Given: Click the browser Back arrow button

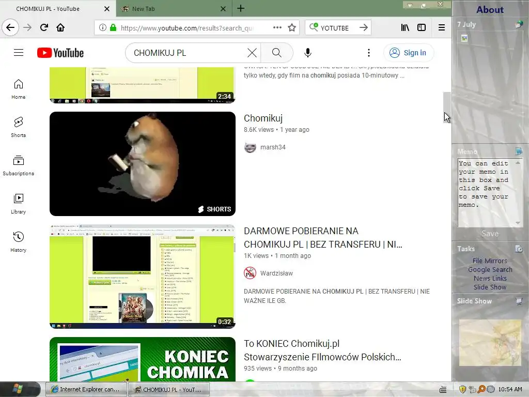Looking at the screenshot, I should (10, 27).
